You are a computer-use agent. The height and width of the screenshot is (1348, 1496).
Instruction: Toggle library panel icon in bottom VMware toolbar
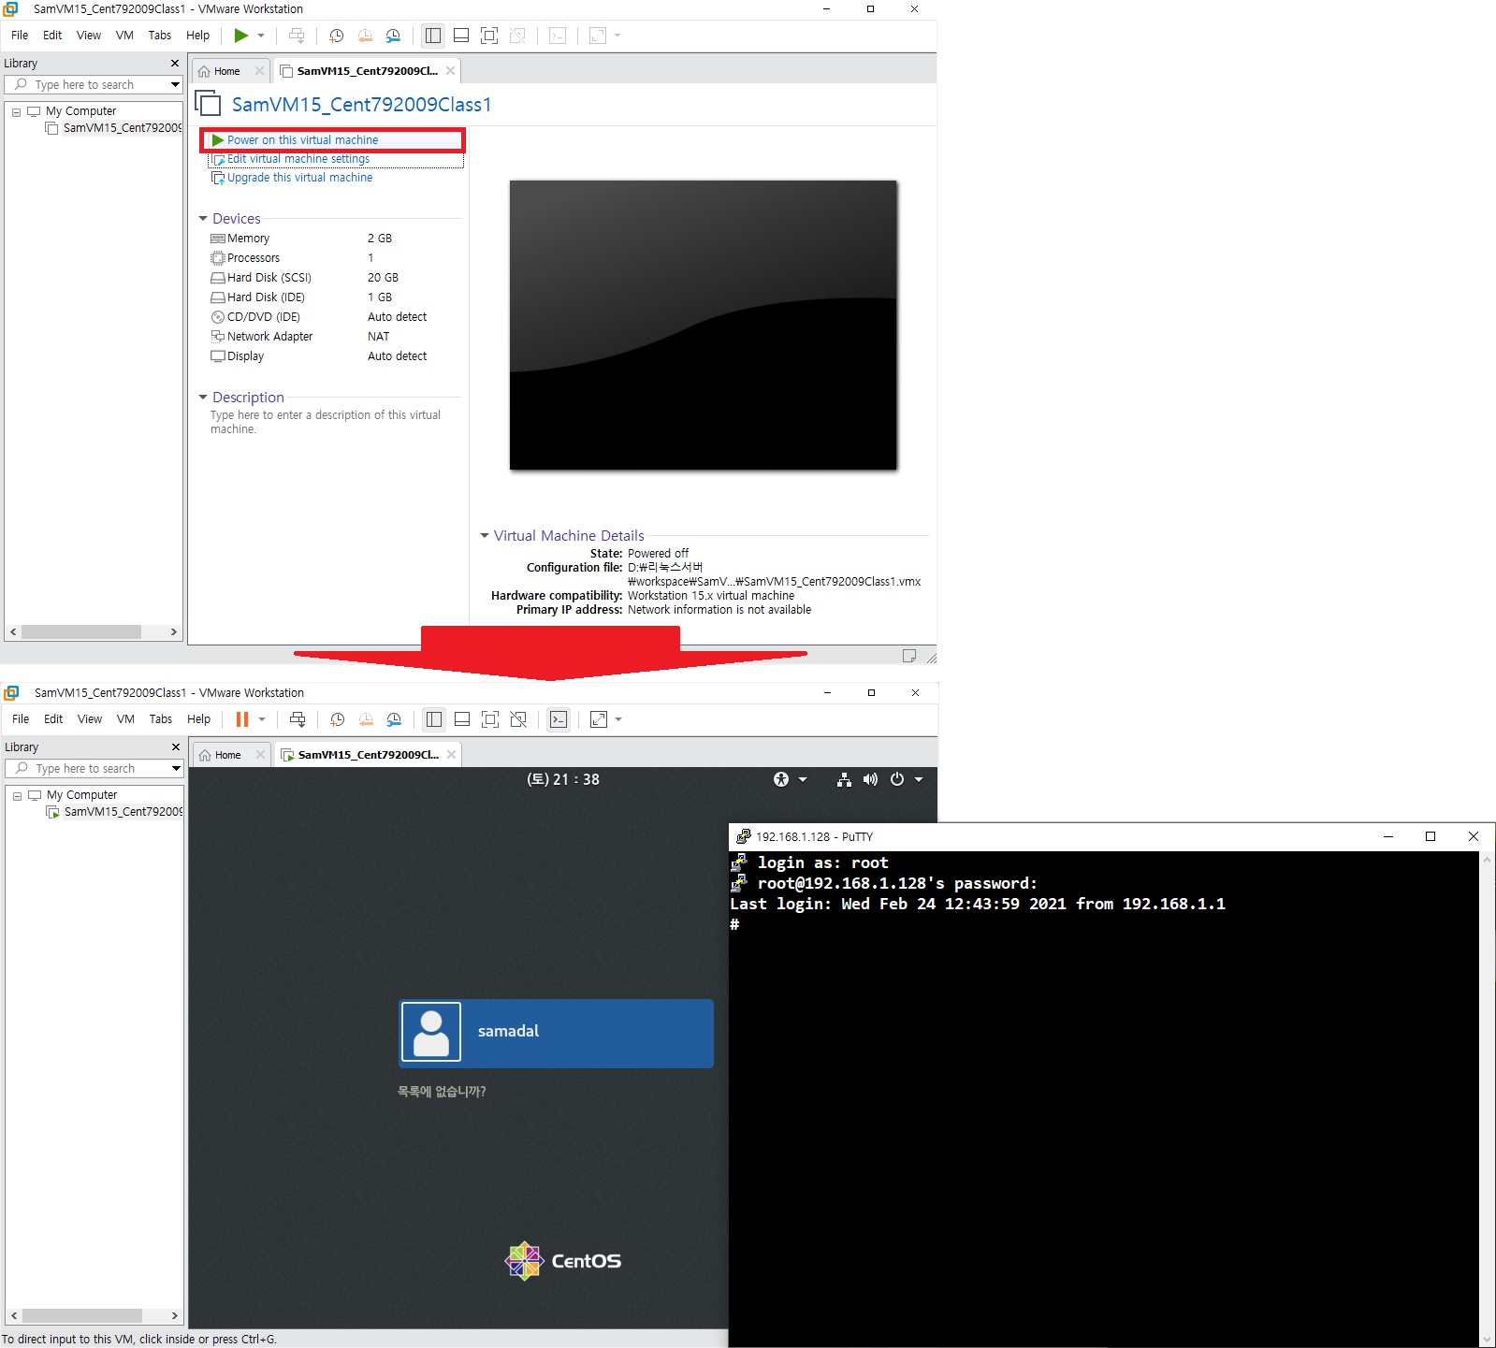click(x=434, y=719)
